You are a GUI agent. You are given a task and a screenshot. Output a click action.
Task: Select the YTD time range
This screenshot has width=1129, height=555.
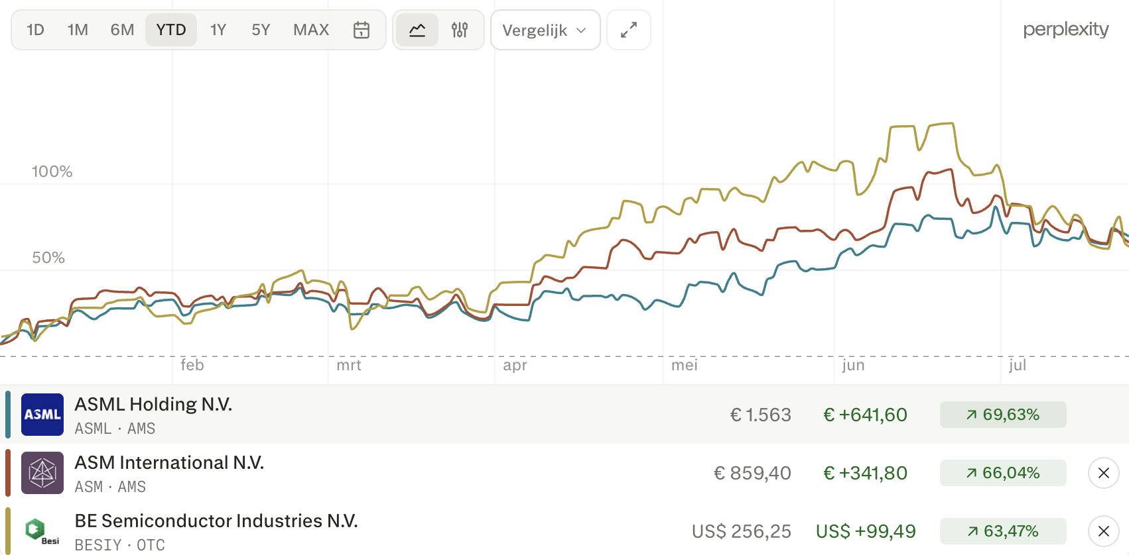tap(171, 30)
